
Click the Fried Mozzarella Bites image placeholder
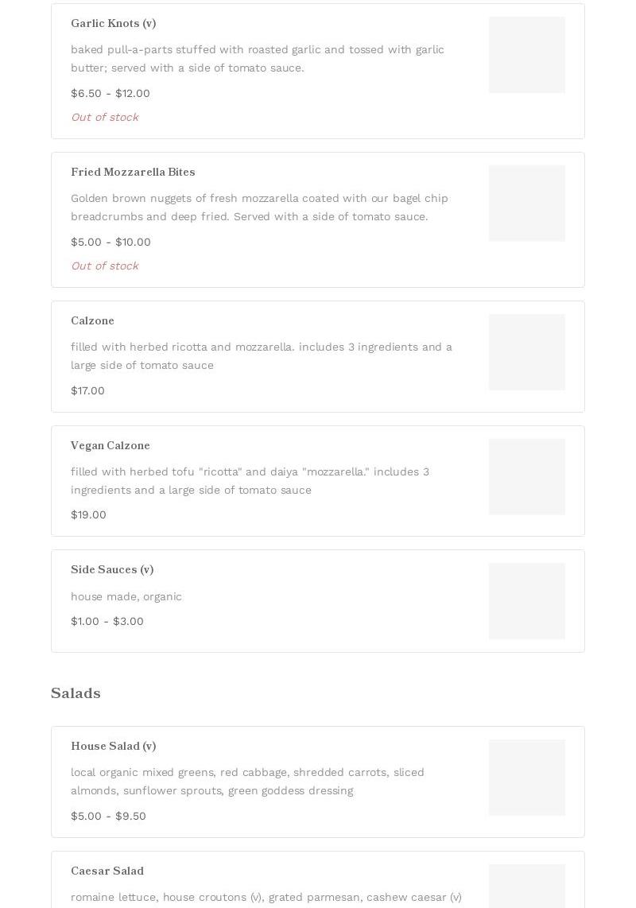click(526, 204)
